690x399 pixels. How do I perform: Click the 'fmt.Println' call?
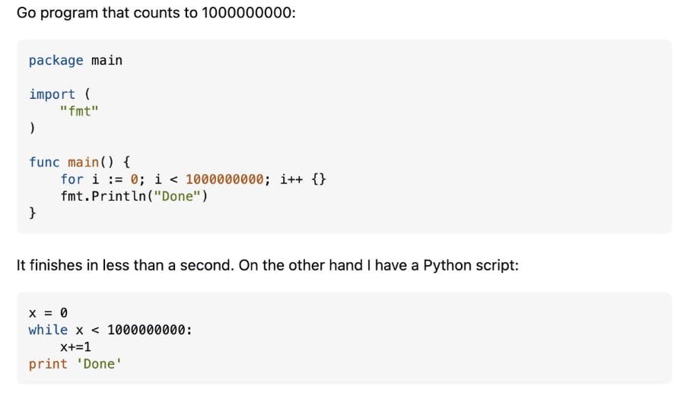(x=103, y=196)
